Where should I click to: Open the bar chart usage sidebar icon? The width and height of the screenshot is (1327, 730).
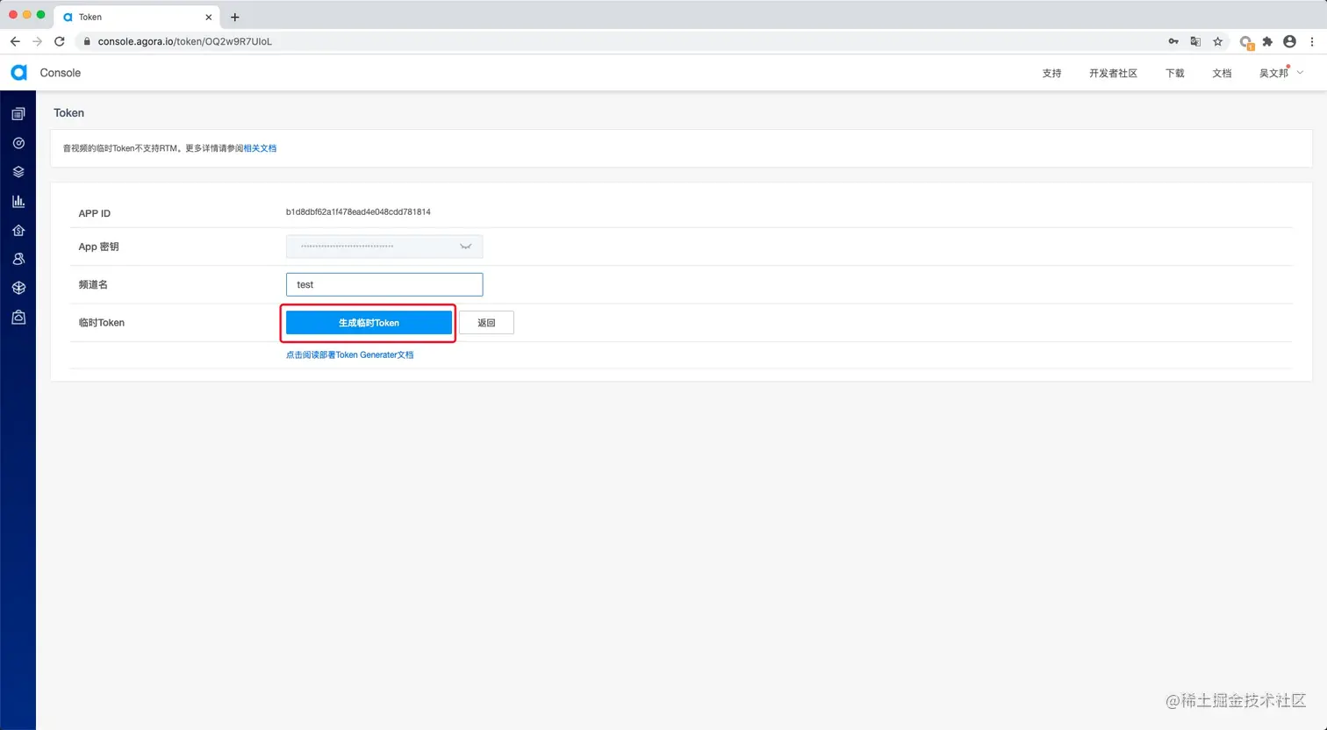pyautogui.click(x=18, y=201)
